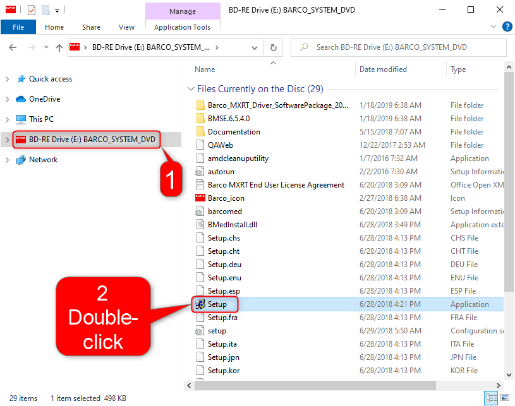This screenshot has width=515, height=406.
Task: Select the Documentation folder icon
Action: click(x=200, y=131)
